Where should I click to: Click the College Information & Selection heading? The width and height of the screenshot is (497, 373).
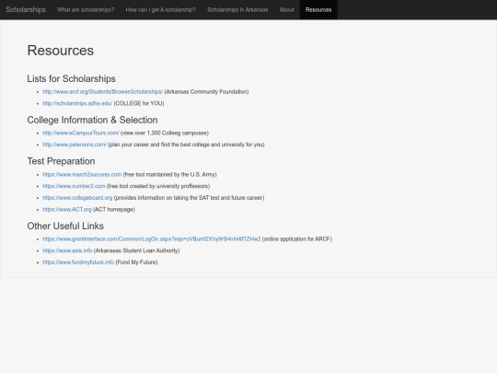pyautogui.click(x=92, y=120)
